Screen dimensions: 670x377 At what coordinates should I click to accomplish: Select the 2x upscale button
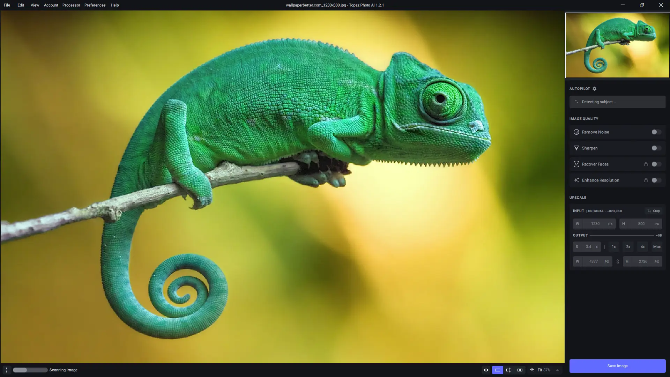pyautogui.click(x=628, y=247)
